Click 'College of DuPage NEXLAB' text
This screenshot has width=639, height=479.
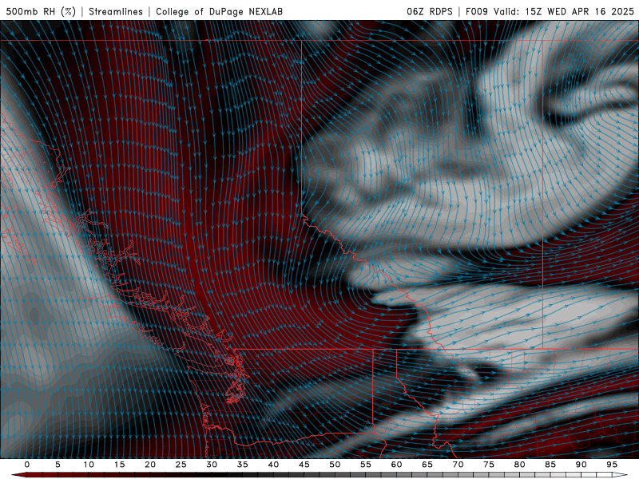(x=219, y=11)
